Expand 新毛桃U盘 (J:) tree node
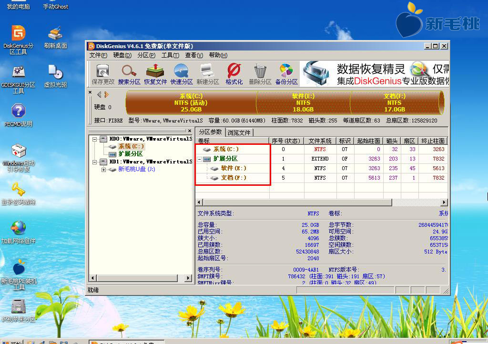Viewport: 488px width, 344px height. [103, 170]
